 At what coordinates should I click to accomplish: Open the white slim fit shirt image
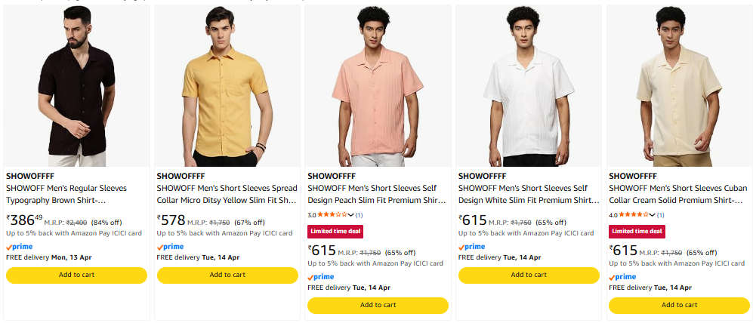(529, 86)
